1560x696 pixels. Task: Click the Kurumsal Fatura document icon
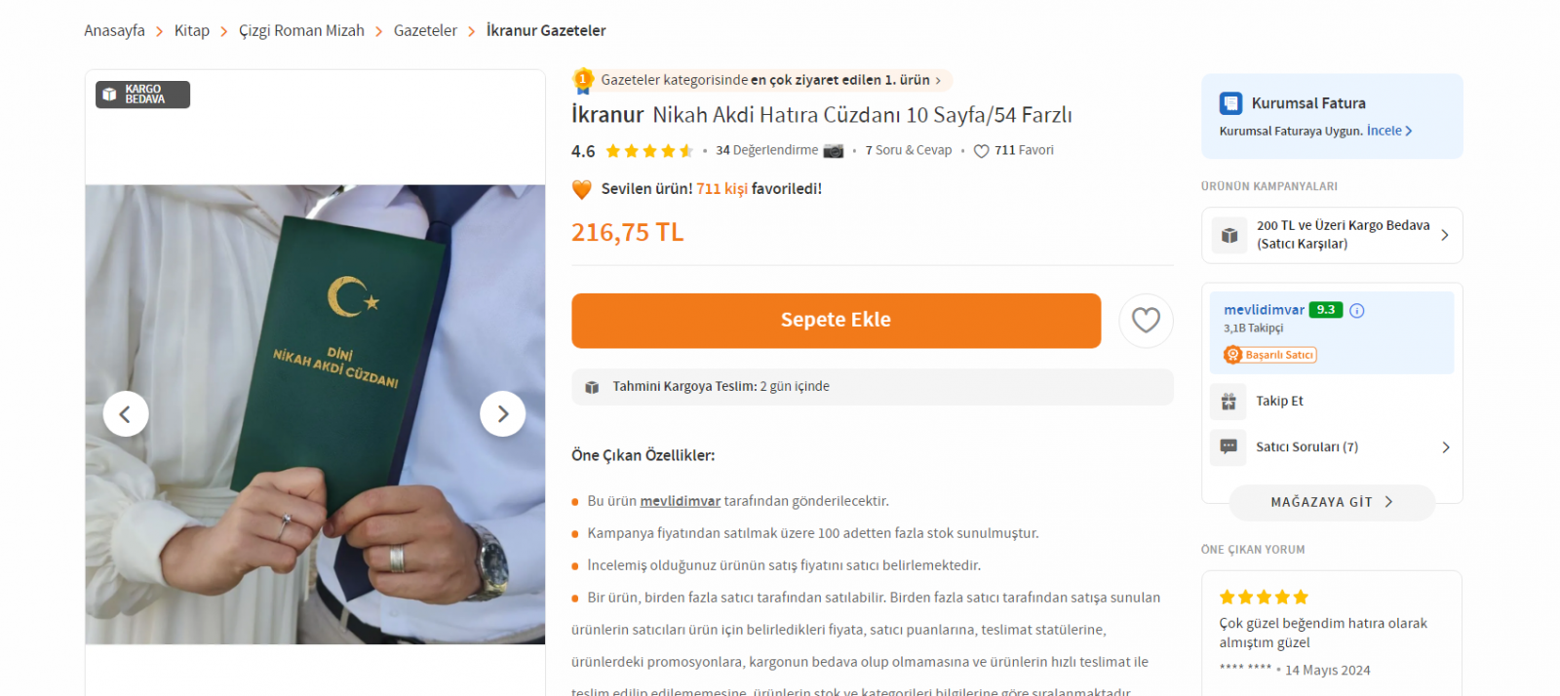point(1231,103)
